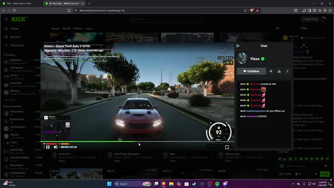The height and width of the screenshot is (188, 334).
Task: Open channel points 71,560 balance
Action: click(x=285, y=174)
